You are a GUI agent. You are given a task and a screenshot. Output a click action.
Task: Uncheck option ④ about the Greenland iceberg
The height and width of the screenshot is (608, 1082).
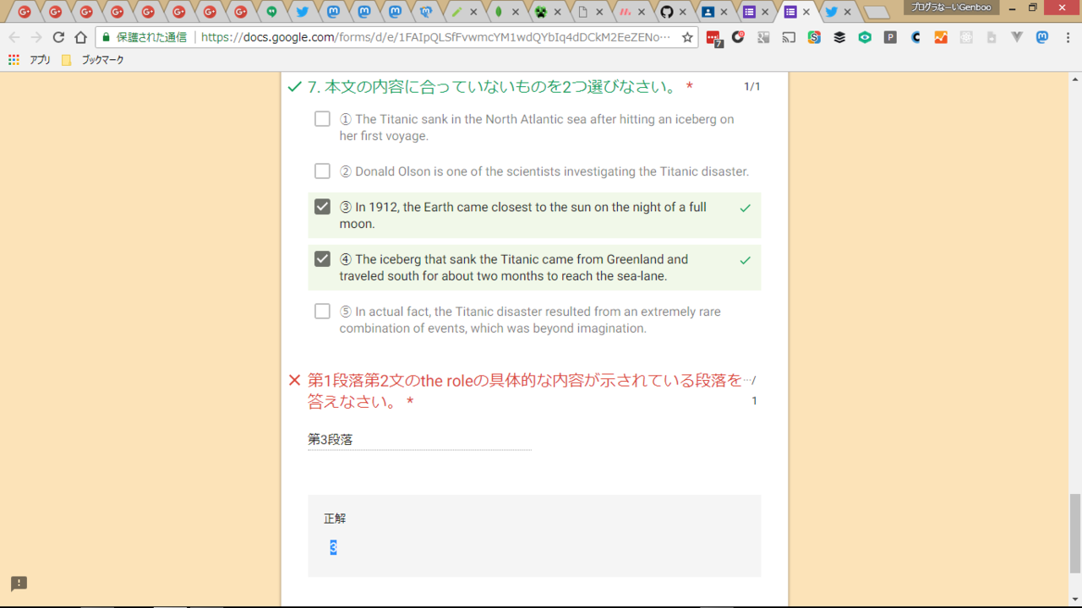tap(322, 259)
